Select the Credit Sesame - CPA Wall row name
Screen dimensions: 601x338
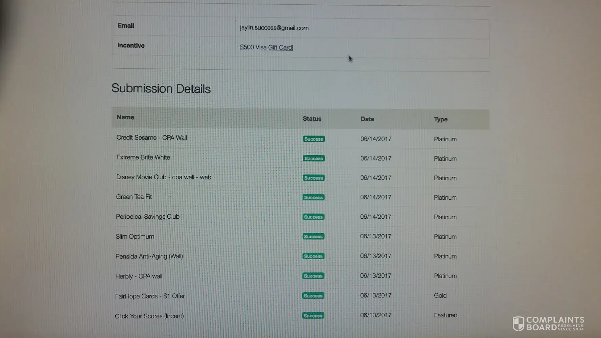152,138
